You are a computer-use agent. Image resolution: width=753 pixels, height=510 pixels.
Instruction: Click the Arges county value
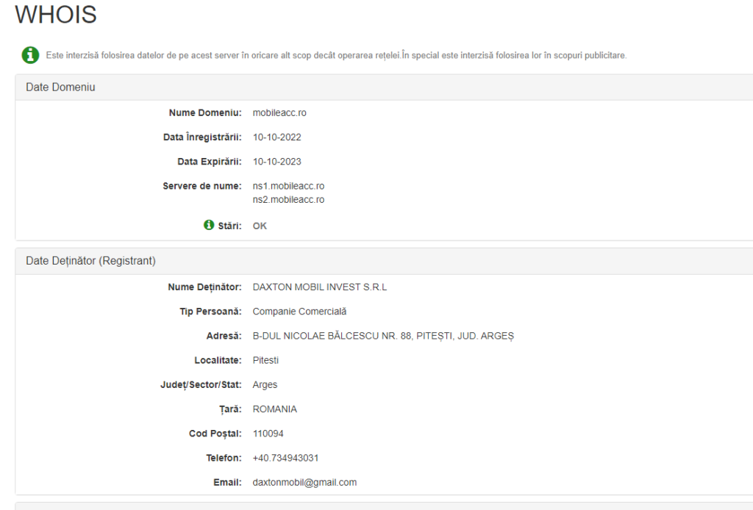click(x=265, y=385)
